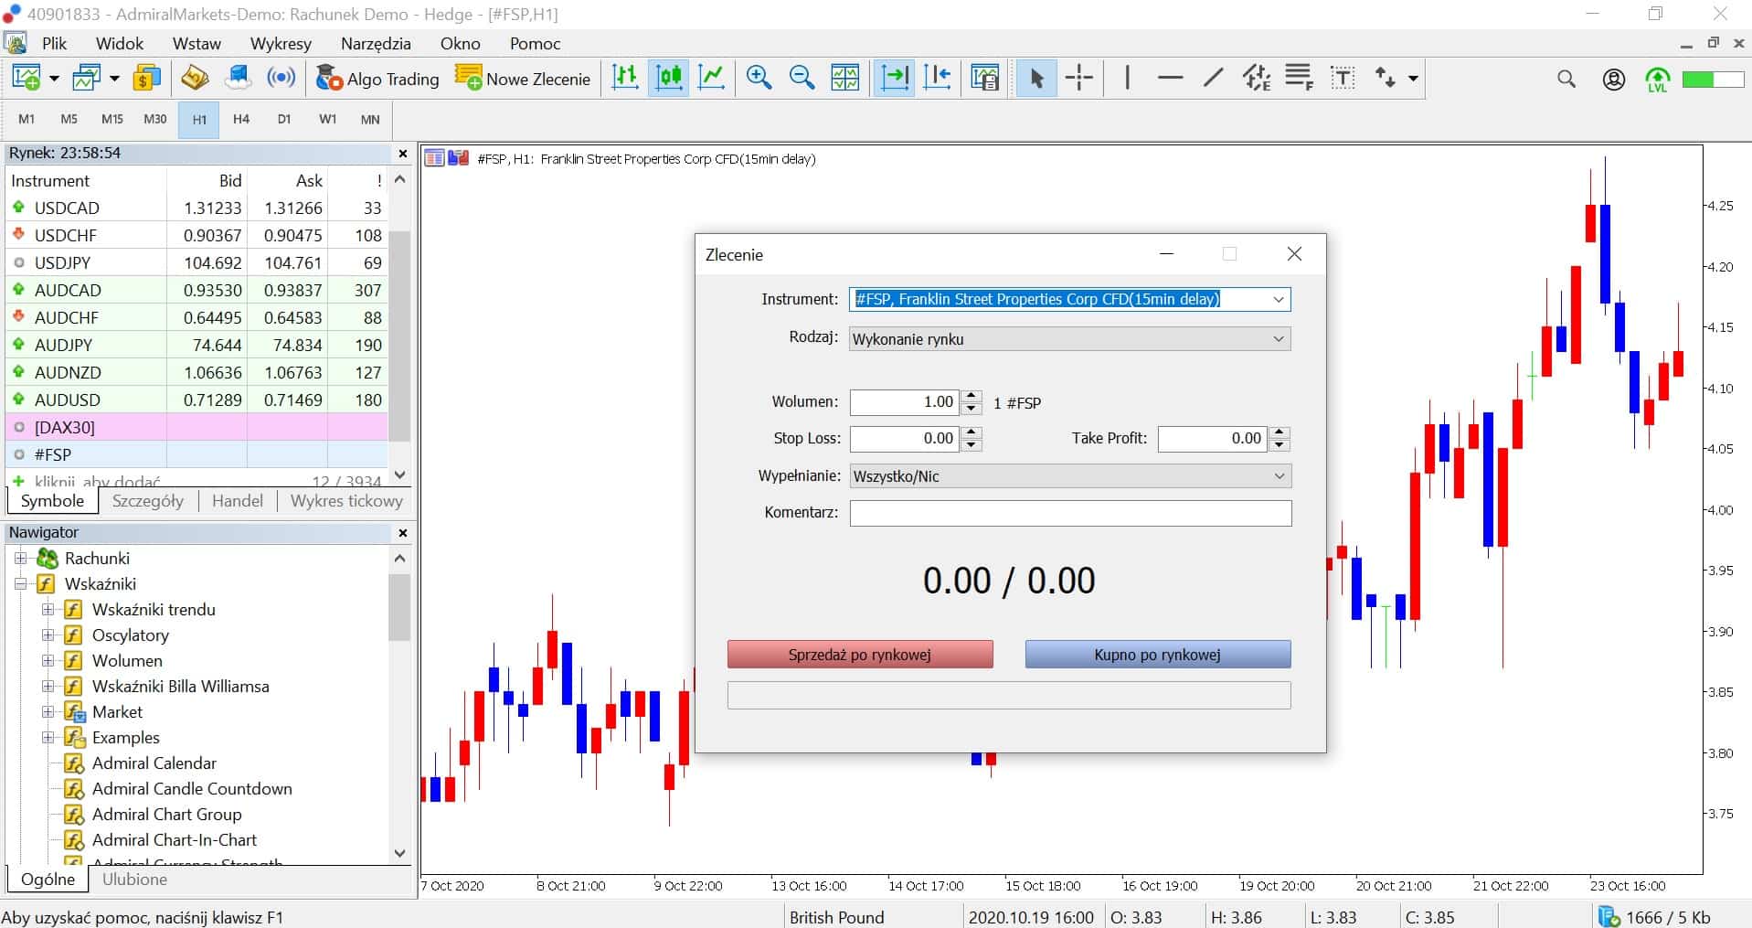Click the LVL status icon
The width and height of the screenshot is (1752, 928).
(1657, 80)
